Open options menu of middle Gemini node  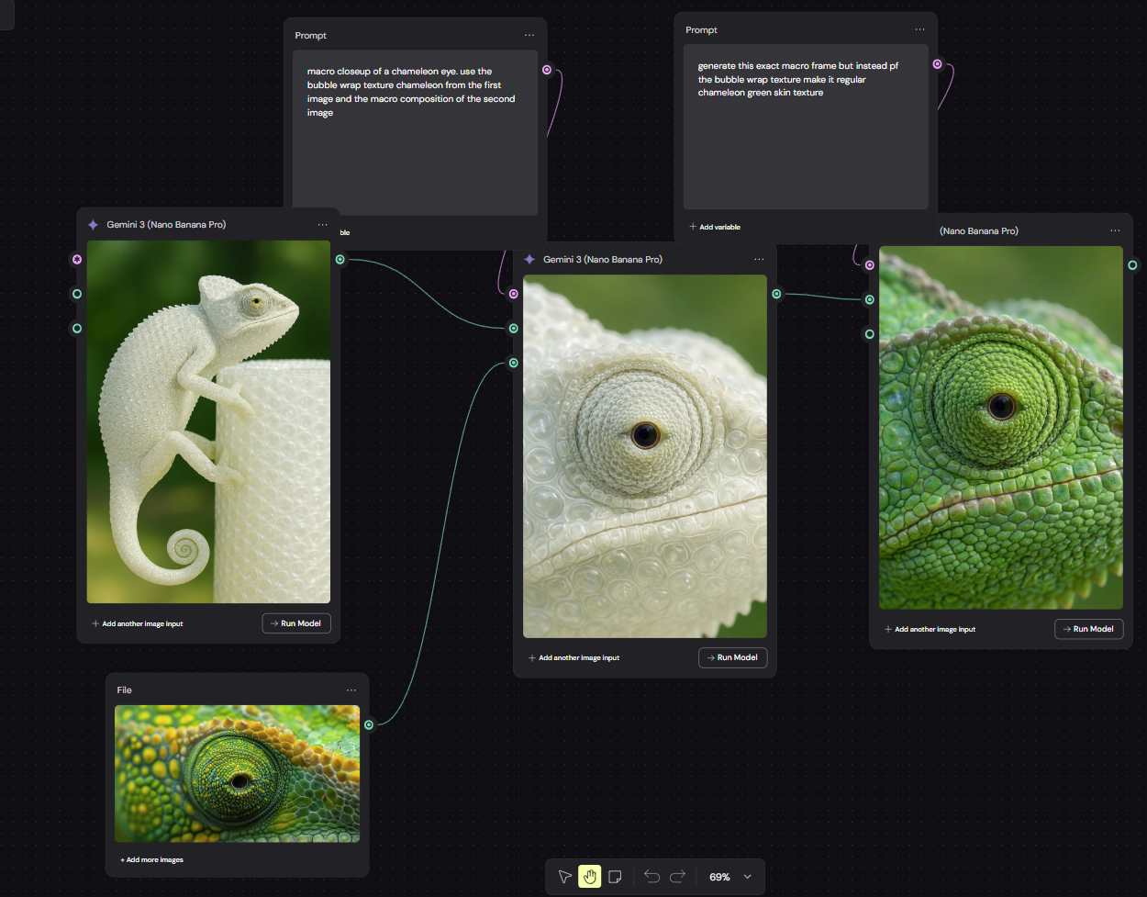pos(759,260)
